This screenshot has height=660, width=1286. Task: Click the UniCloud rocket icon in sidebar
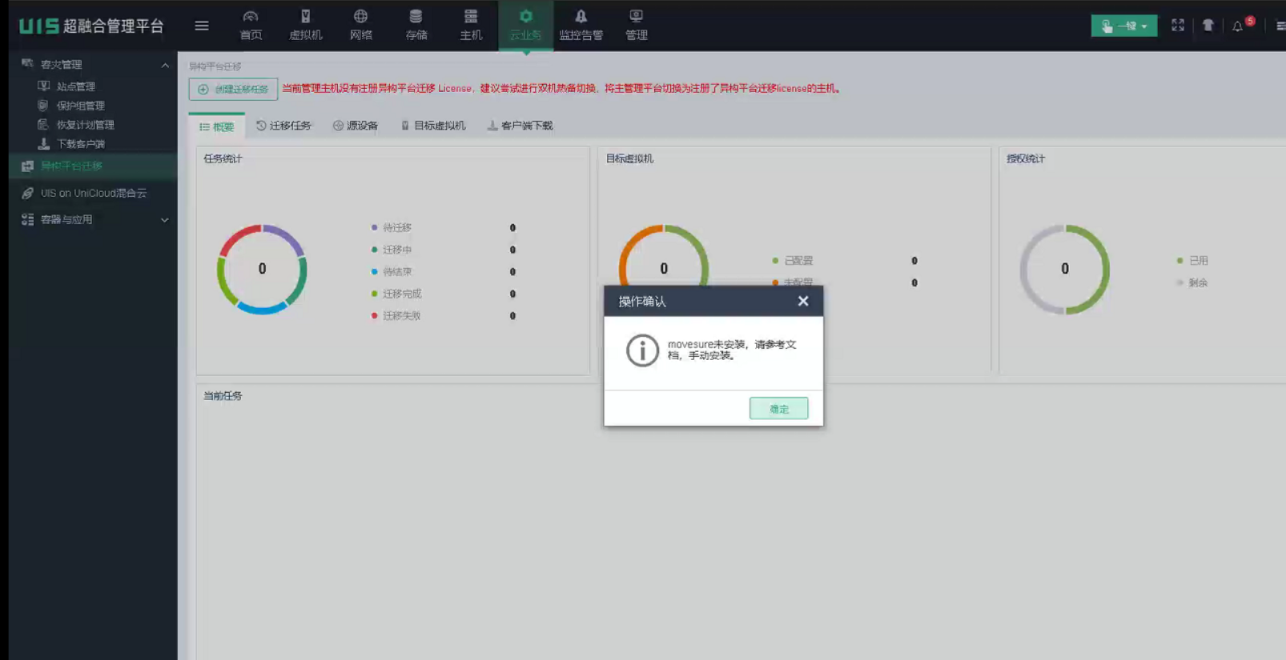point(27,193)
